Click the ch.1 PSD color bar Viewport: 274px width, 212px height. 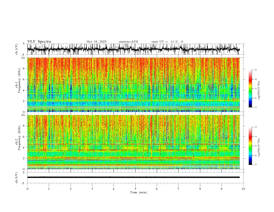250,89
